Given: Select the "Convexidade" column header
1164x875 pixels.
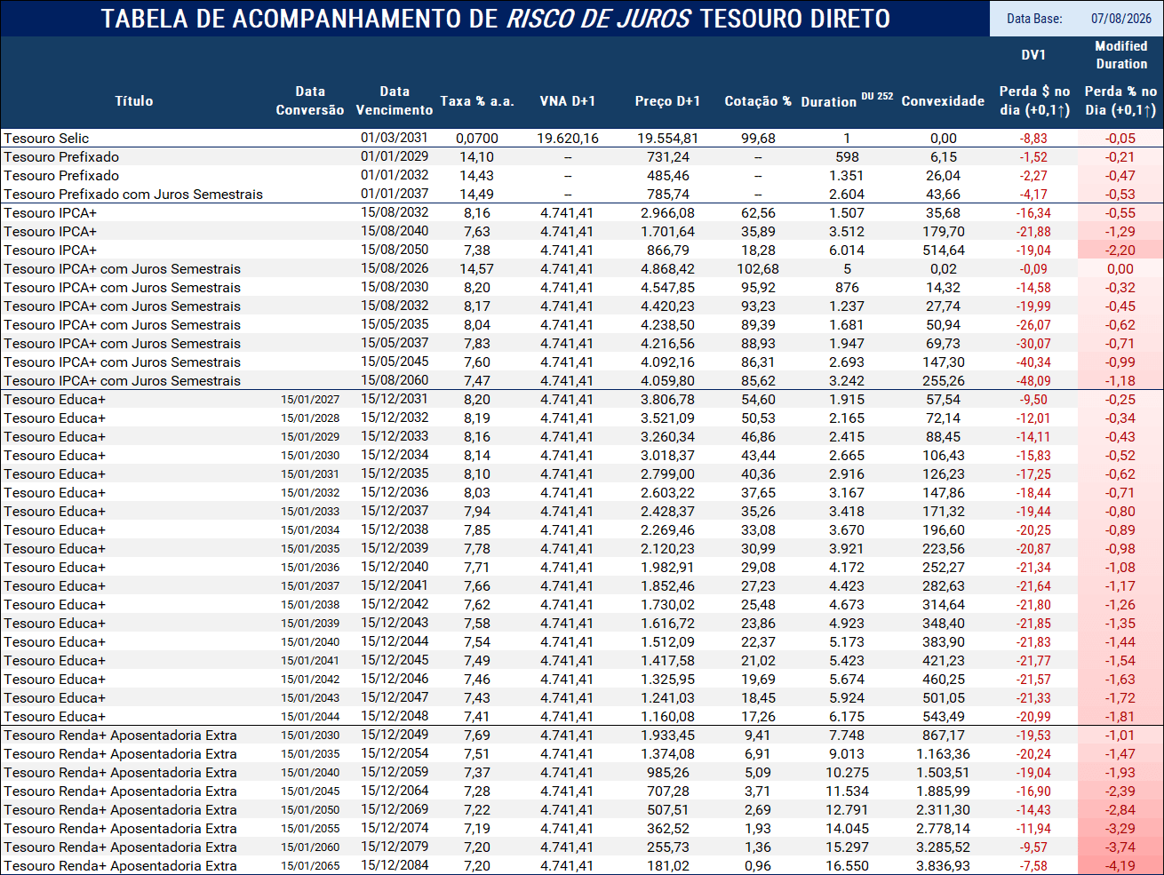Looking at the screenshot, I should click(943, 101).
